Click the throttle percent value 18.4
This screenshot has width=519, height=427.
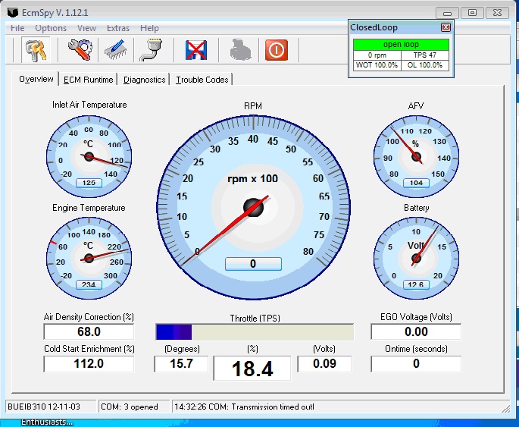coord(252,369)
